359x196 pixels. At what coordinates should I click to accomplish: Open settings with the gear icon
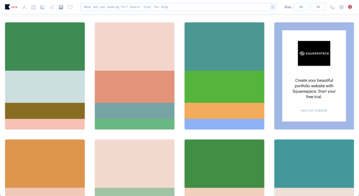341,7
